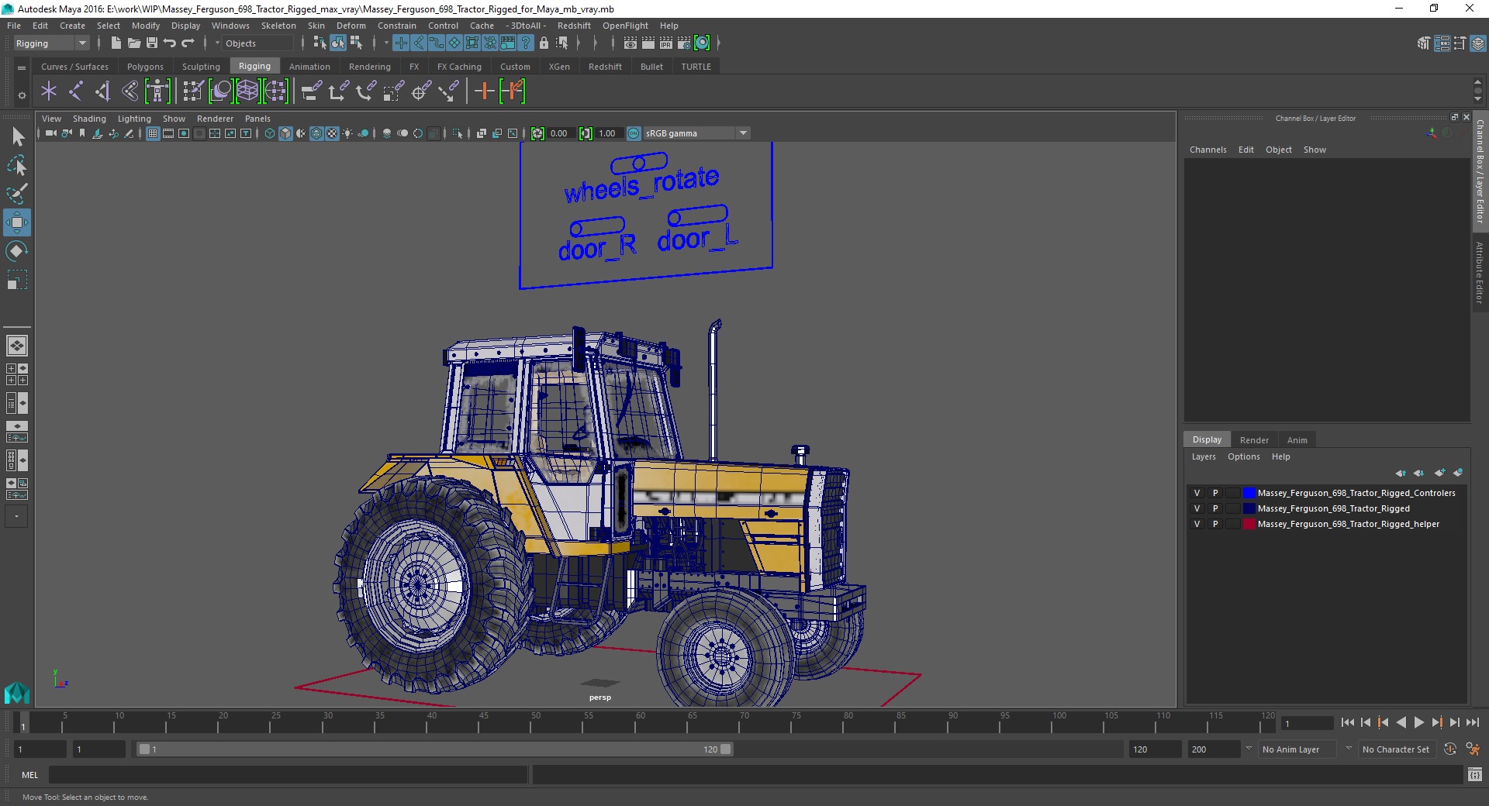Open the Objects selection mask dropdown arrow

click(217, 43)
